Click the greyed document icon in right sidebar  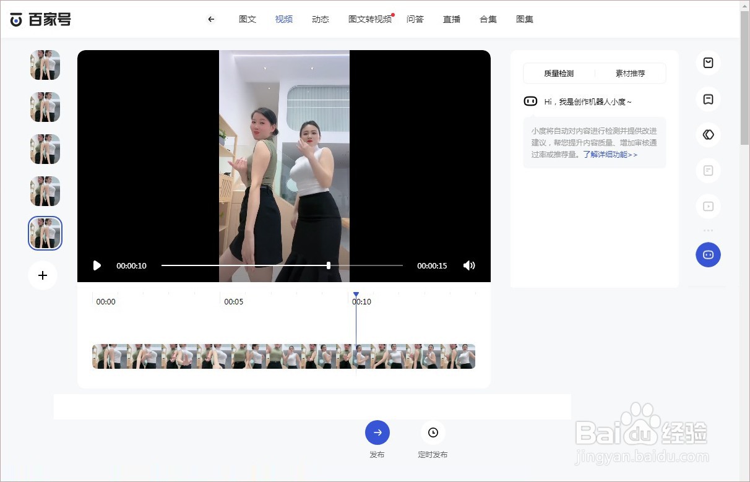pos(709,171)
